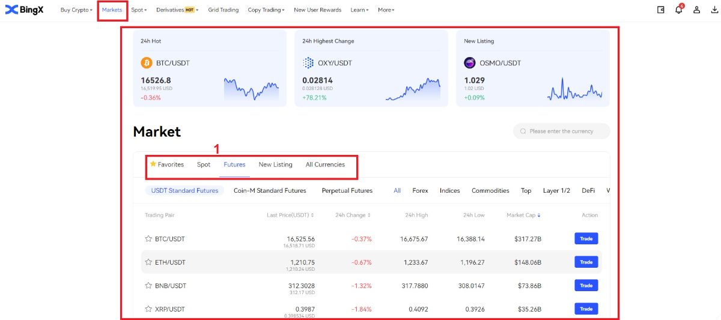
Task: Sort by Last Price(USDT) column
Action: [x=290, y=215]
